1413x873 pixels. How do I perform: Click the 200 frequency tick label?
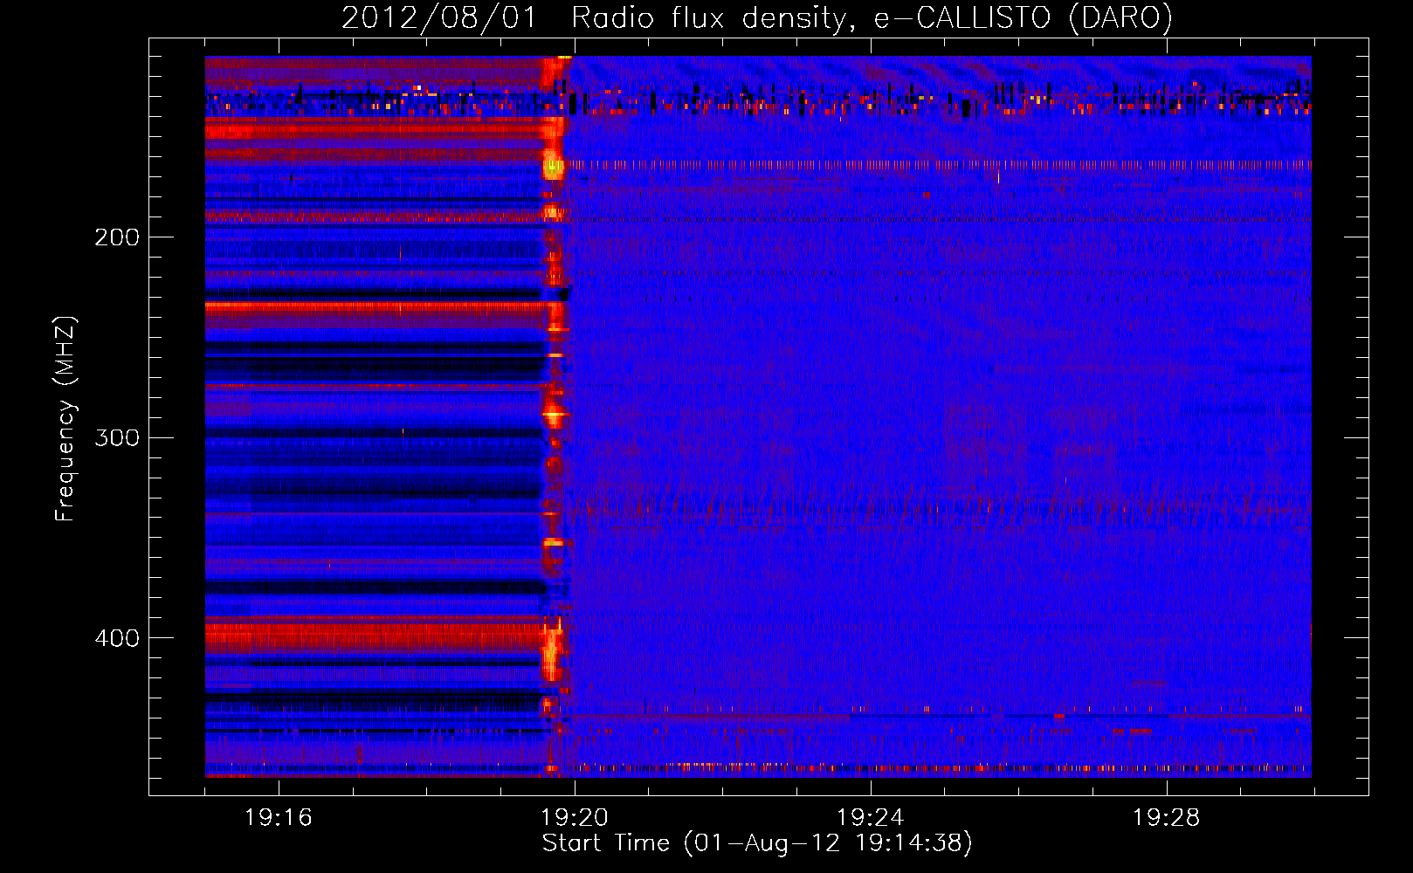(x=117, y=237)
